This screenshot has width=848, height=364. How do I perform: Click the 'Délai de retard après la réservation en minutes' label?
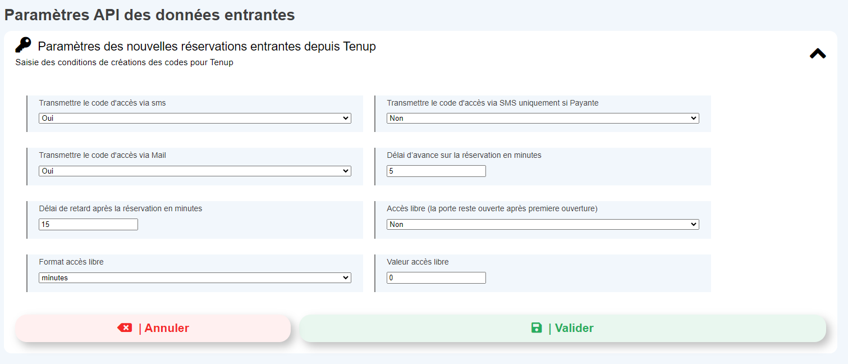[121, 208]
